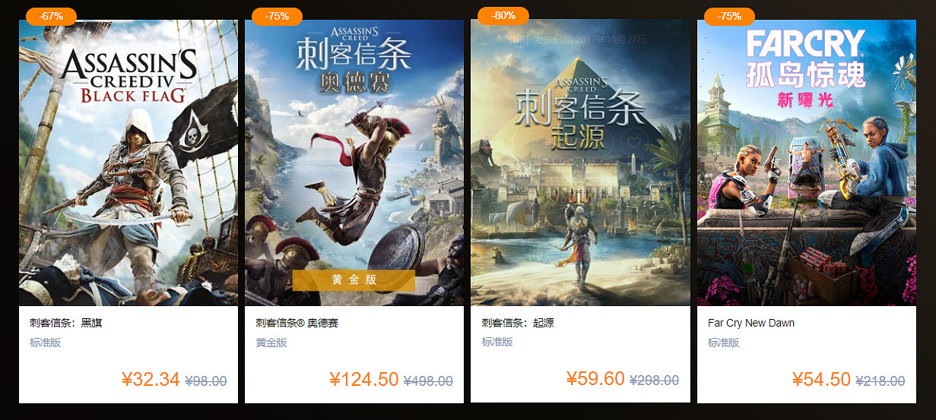Click the 刺客信条：黑旗 title link
Viewport: 936px width, 420px height.
(66, 323)
